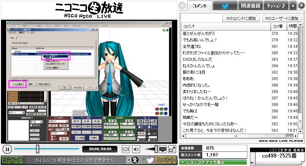Click the Twitter bird beside コメント button
306x166 pixels.
coord(150,160)
